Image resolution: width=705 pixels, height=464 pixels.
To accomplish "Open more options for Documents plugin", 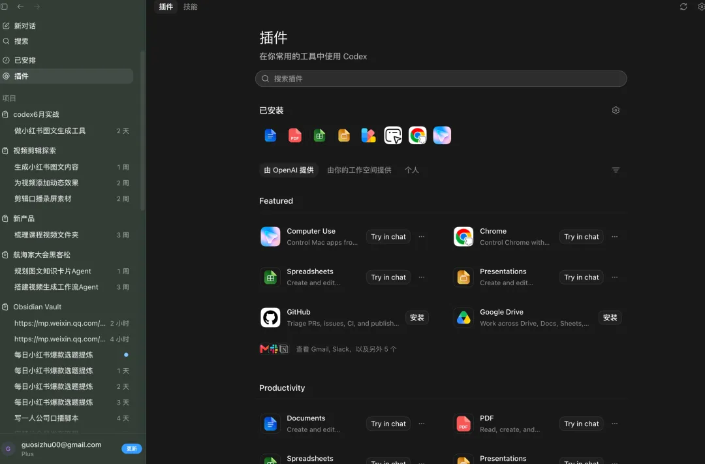I will click(422, 424).
